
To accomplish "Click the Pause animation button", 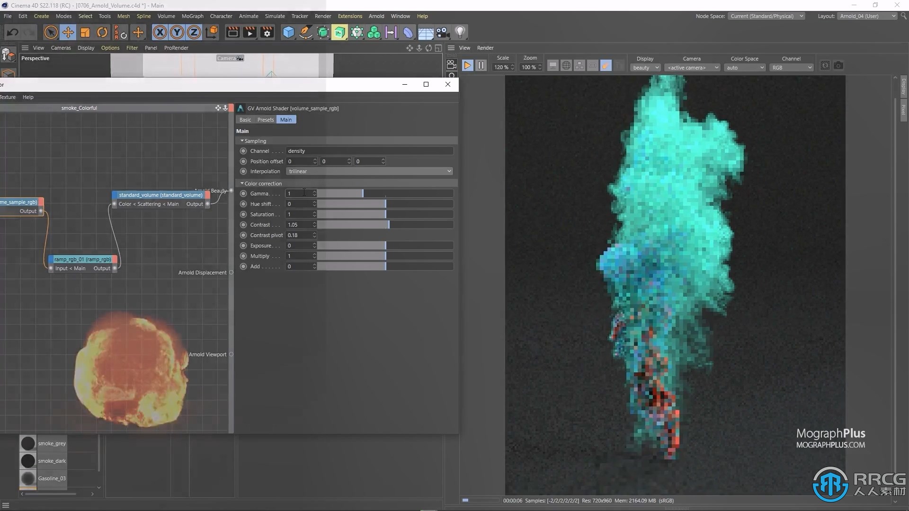I will pos(480,65).
